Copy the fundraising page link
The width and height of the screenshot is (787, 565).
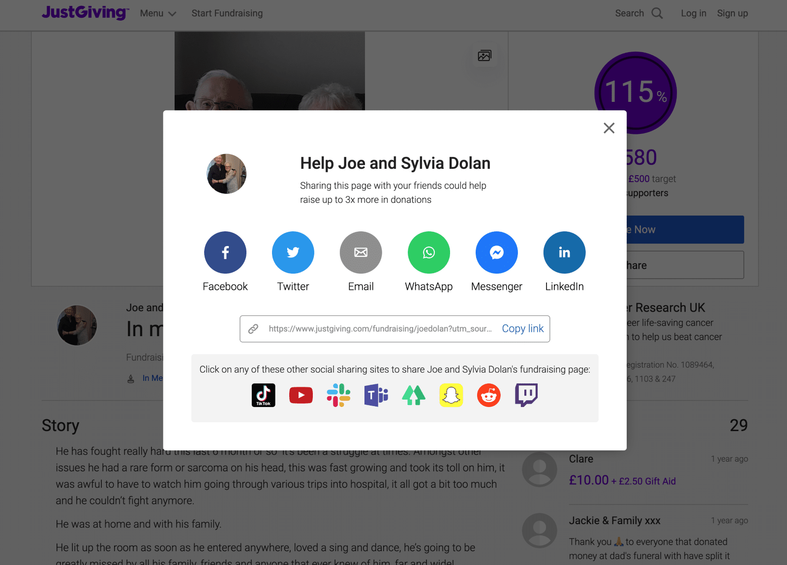(x=523, y=329)
